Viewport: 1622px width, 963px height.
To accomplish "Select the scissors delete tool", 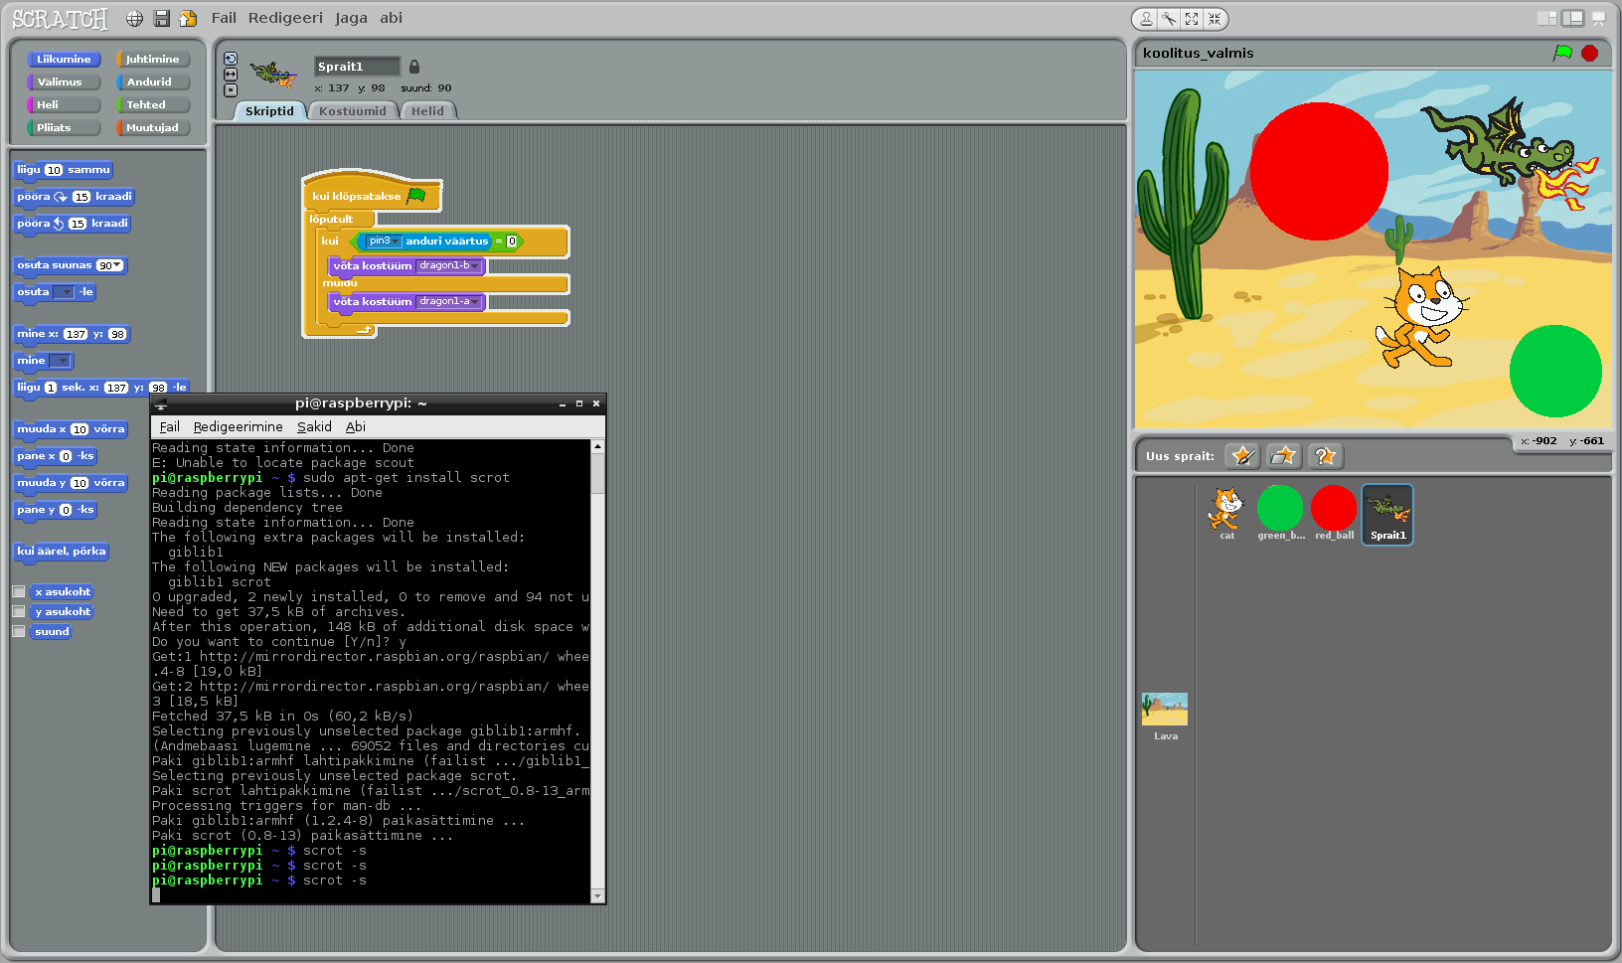I will [1169, 19].
